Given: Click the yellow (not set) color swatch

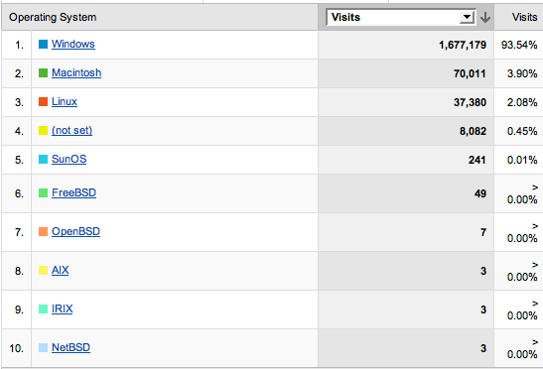Looking at the screenshot, I should point(43,131).
